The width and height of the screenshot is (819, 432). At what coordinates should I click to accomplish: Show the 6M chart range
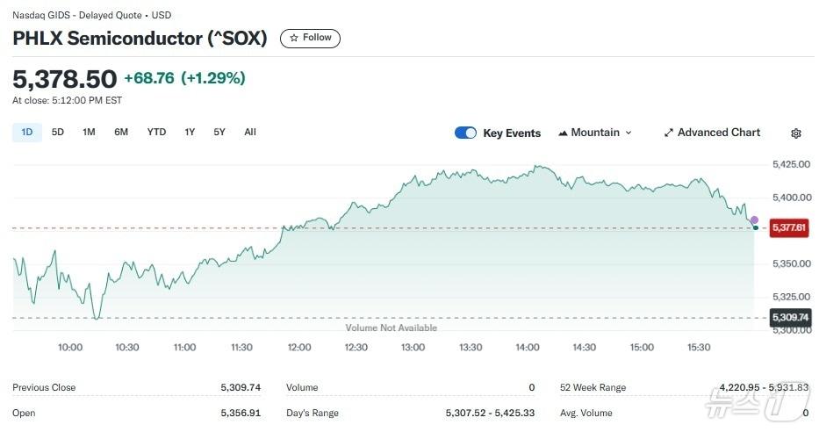point(121,132)
